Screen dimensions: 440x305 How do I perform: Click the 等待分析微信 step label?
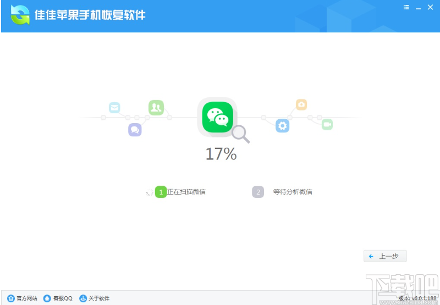tap(293, 192)
